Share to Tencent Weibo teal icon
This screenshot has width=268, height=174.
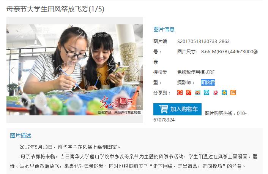pos(207,93)
